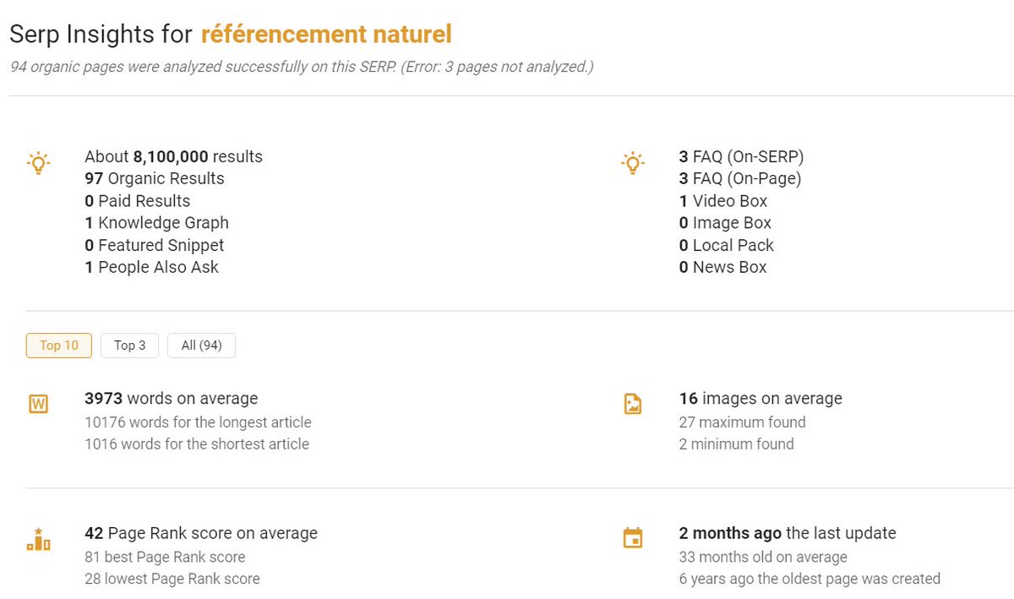
Task: Click the 1 Video Box entry
Action: (723, 201)
